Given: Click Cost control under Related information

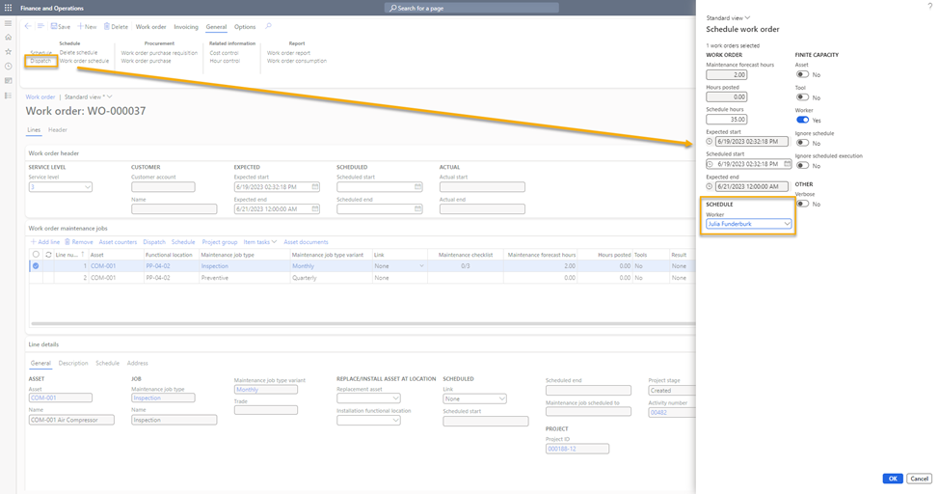Looking at the screenshot, I should pyautogui.click(x=224, y=53).
